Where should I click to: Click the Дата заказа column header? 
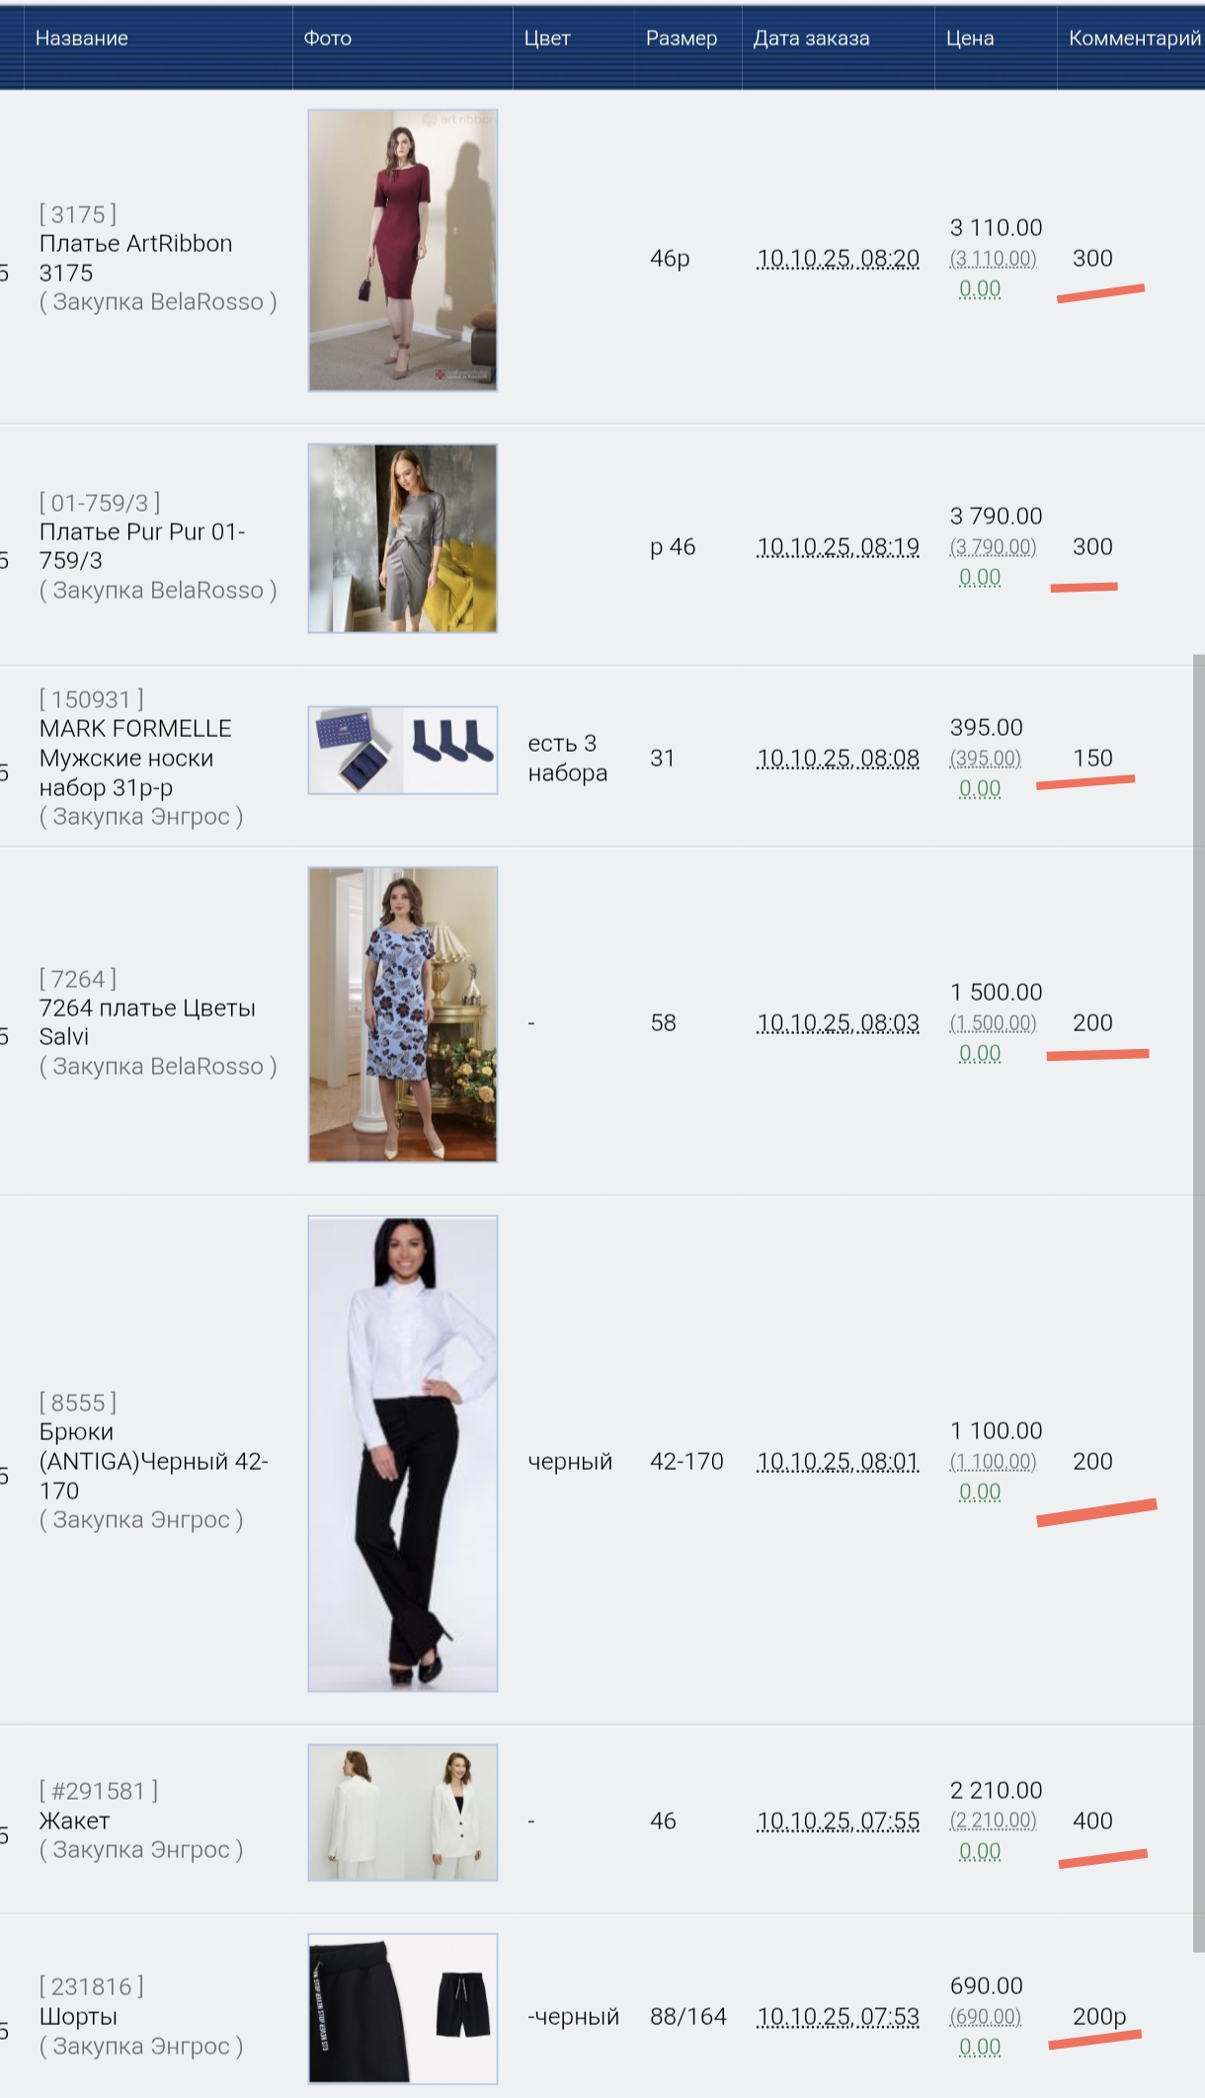[x=812, y=39]
